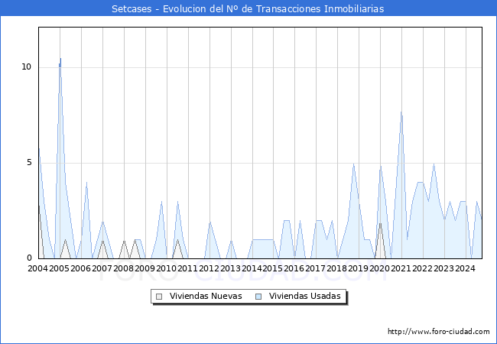Click the 2009 x-axis label

click(x=145, y=268)
